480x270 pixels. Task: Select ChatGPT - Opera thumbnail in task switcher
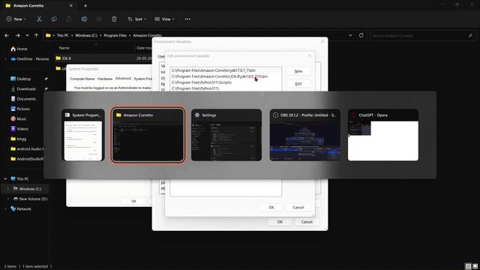383,135
